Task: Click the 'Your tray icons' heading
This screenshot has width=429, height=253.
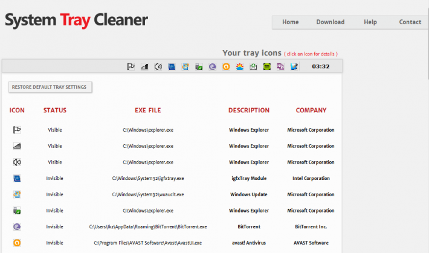Action: [252, 53]
